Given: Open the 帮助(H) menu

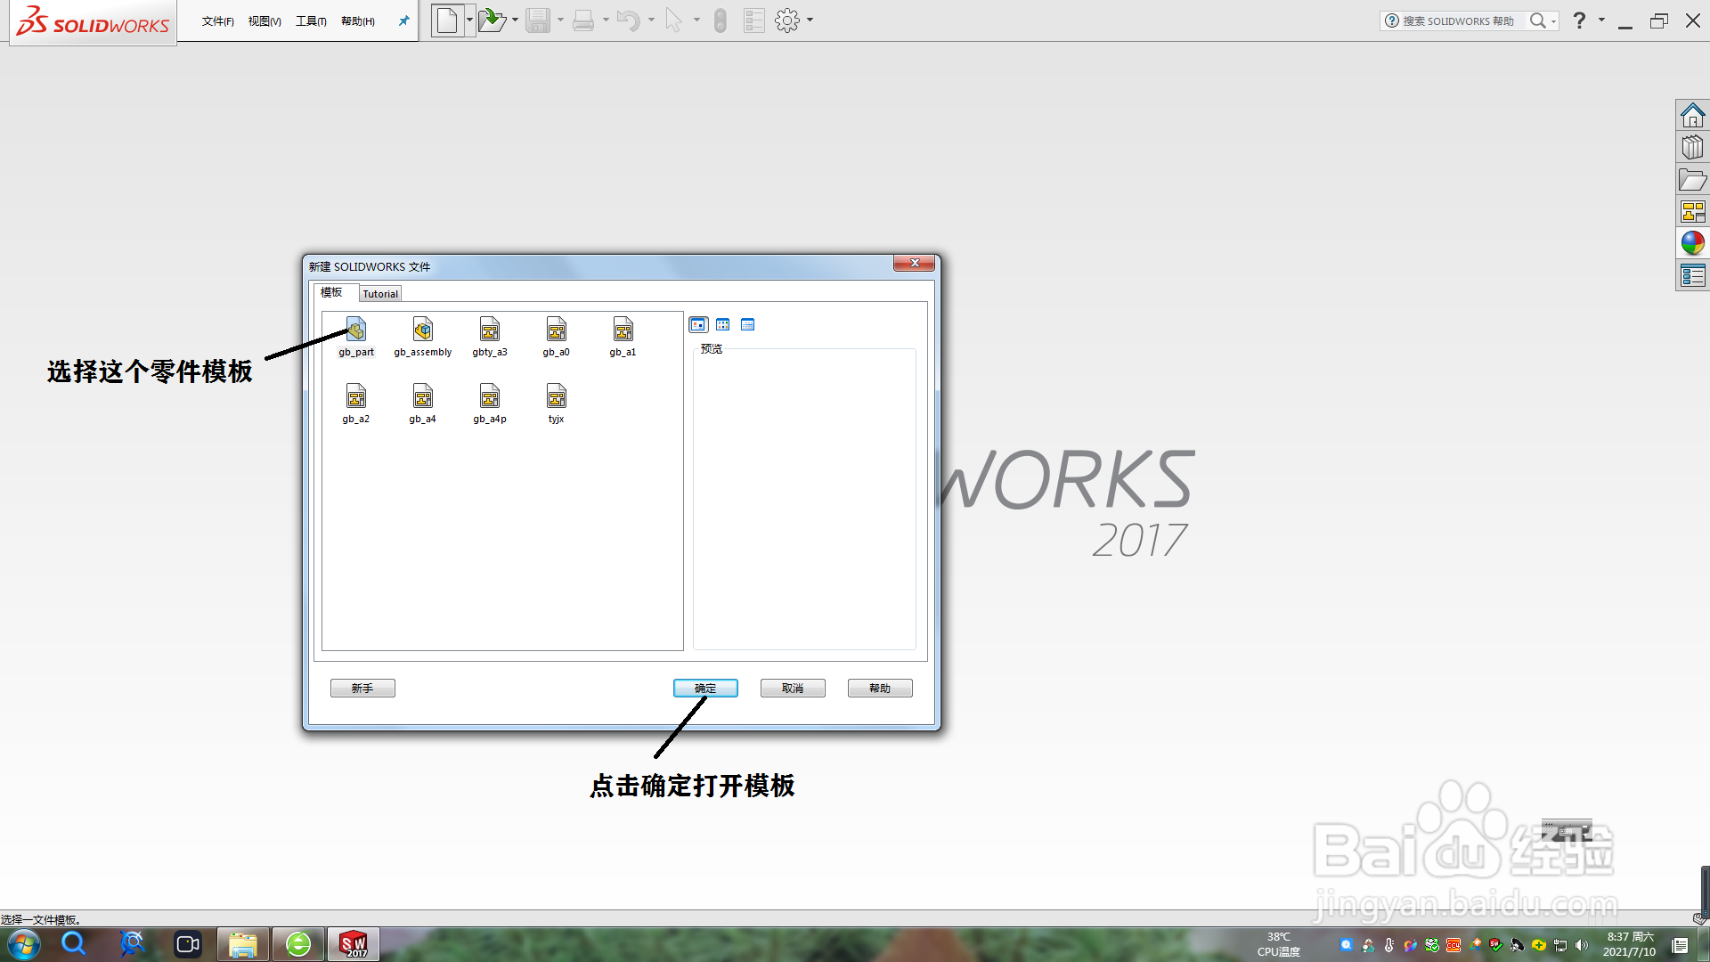Looking at the screenshot, I should (x=358, y=21).
